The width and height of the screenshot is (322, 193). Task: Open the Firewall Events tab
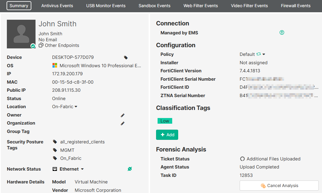(295, 6)
